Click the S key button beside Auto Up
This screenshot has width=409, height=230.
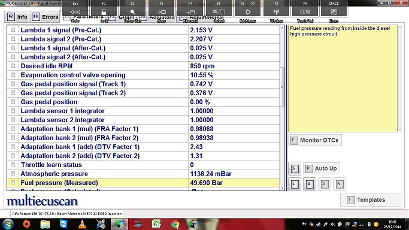coord(295,168)
